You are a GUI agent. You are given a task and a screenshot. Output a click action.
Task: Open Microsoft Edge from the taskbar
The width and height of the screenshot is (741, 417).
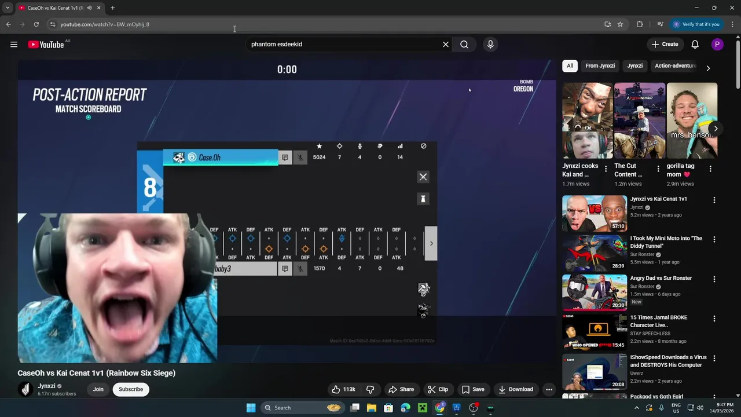(406, 408)
